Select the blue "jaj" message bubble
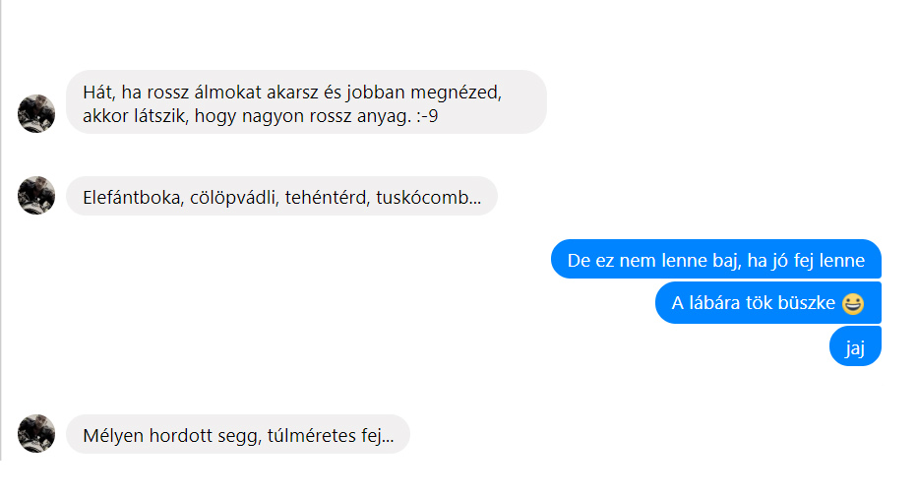This screenshot has width=917, height=498. click(x=854, y=346)
